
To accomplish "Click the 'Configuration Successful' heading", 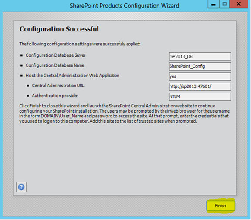I will pyautogui.click(x=59, y=29).
